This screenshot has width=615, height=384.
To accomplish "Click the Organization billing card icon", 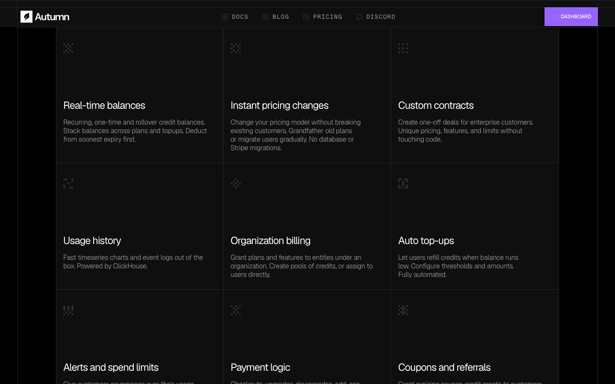I will pyautogui.click(x=236, y=183).
